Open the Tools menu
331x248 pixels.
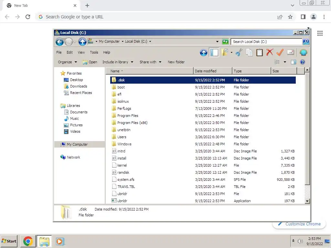point(94,52)
